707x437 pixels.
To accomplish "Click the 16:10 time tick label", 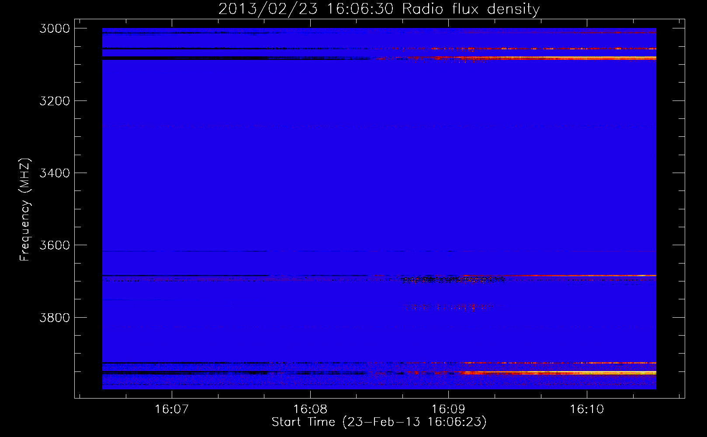I will tap(586, 409).
